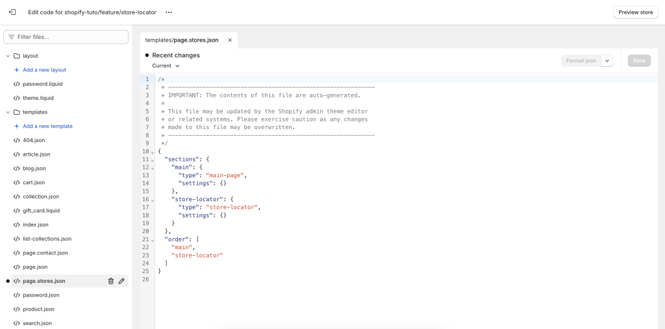Open the Current version dropdown

pyautogui.click(x=166, y=66)
